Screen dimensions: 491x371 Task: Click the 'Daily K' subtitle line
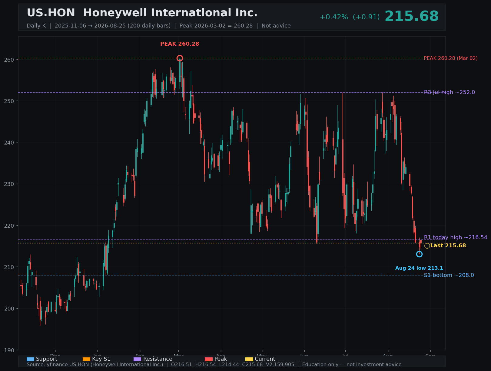tap(158, 26)
